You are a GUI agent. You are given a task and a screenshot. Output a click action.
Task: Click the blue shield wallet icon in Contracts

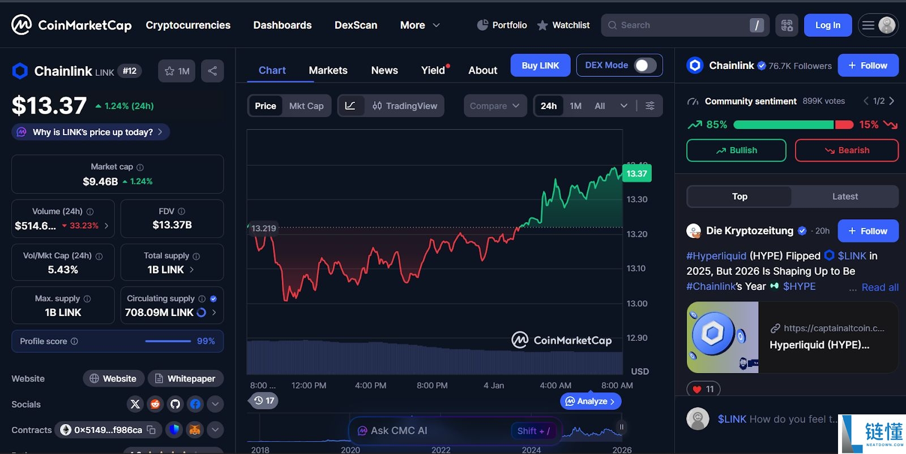coord(174,430)
